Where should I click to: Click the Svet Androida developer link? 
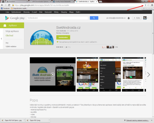[x=61, y=31]
